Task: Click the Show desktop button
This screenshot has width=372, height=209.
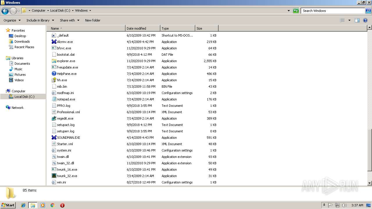Action: click(x=369, y=205)
